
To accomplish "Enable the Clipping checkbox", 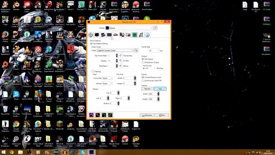I will click(93, 71).
